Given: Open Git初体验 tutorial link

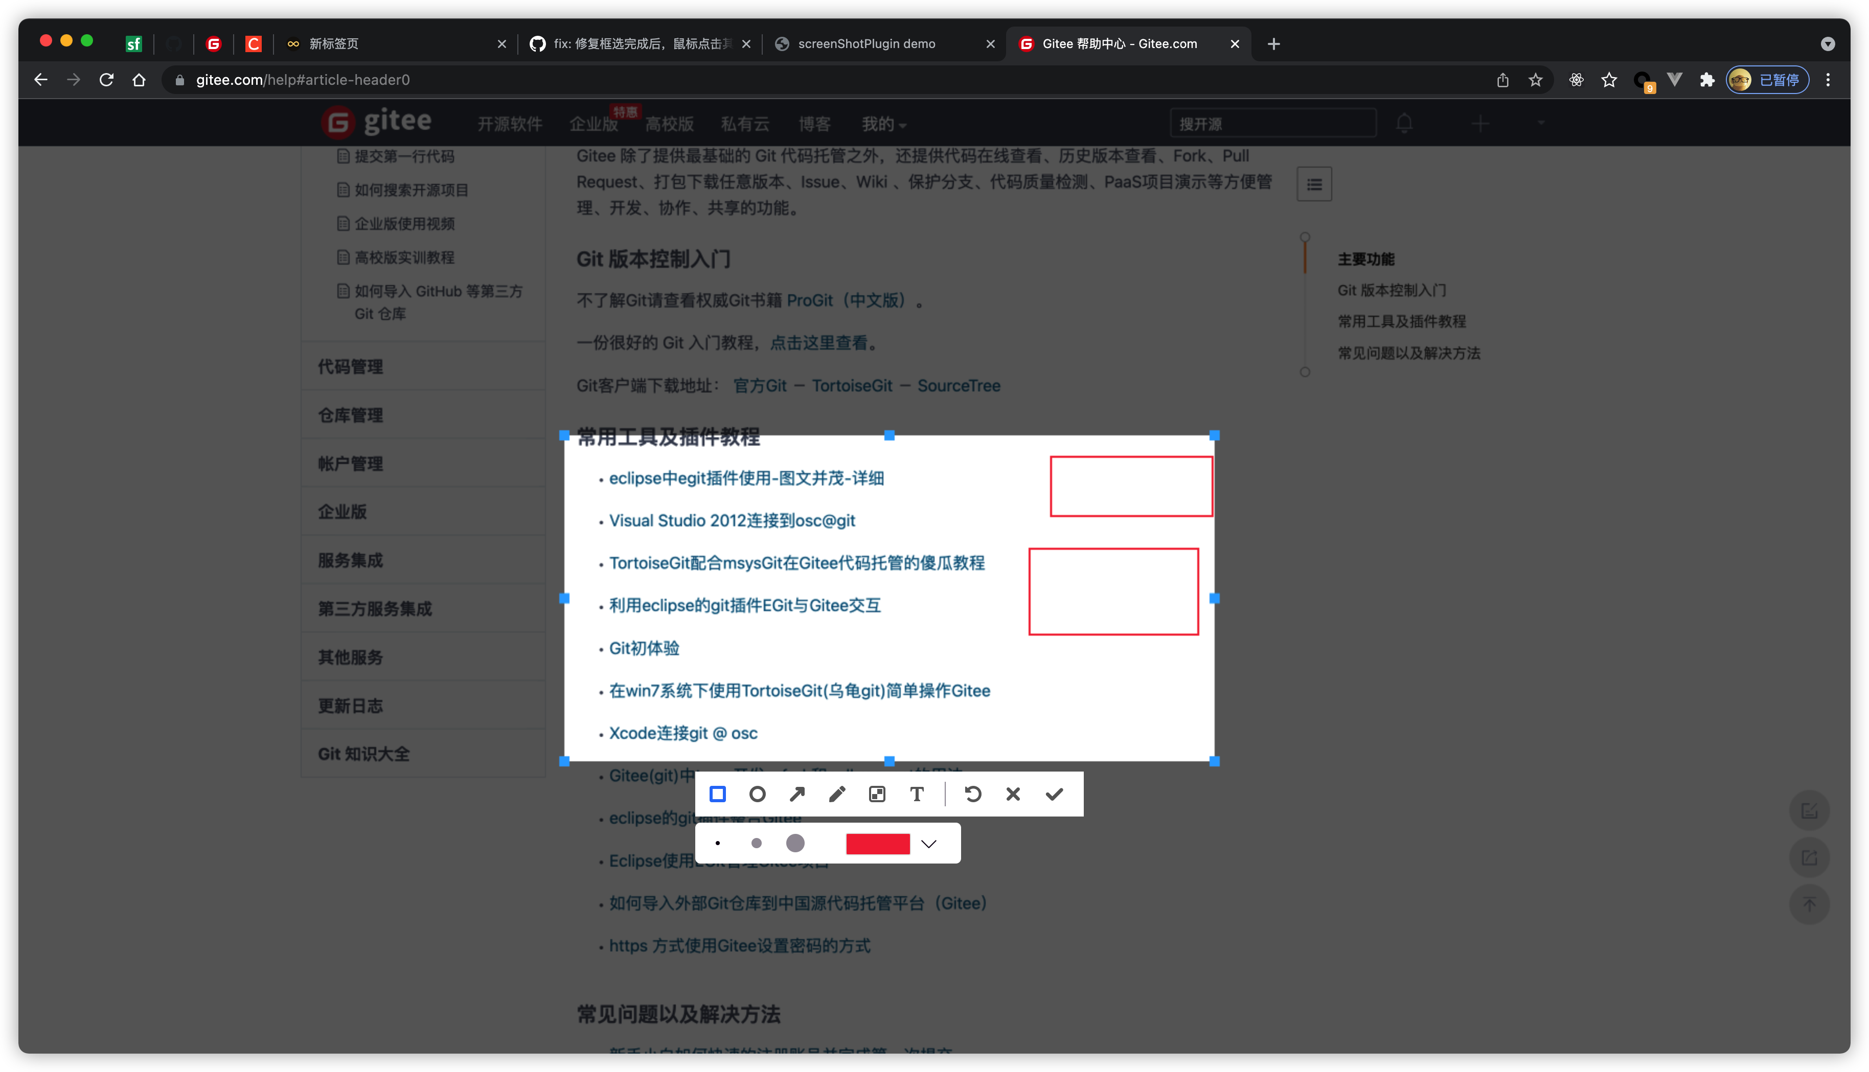Looking at the screenshot, I should point(644,648).
